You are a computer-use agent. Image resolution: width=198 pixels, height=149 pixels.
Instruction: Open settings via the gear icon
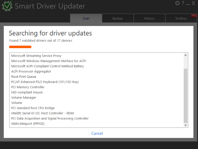pyautogui.click(x=178, y=3)
